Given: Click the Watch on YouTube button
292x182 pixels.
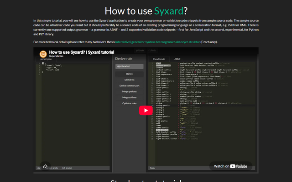Looking at the screenshot, I should (x=230, y=166).
